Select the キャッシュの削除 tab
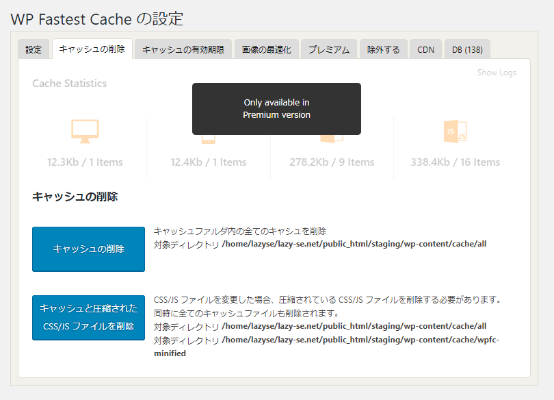This screenshot has height=400, width=554. tap(92, 49)
